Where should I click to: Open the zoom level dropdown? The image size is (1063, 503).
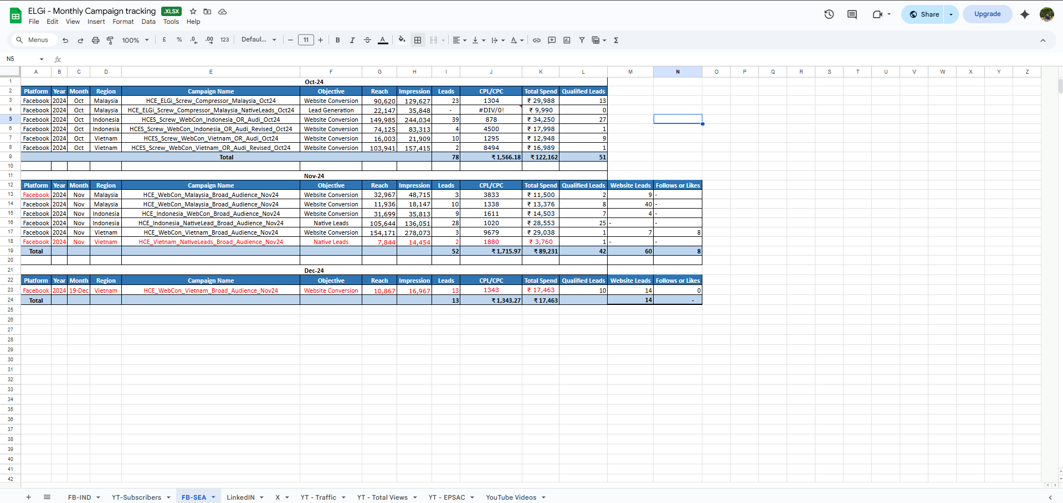pyautogui.click(x=136, y=40)
